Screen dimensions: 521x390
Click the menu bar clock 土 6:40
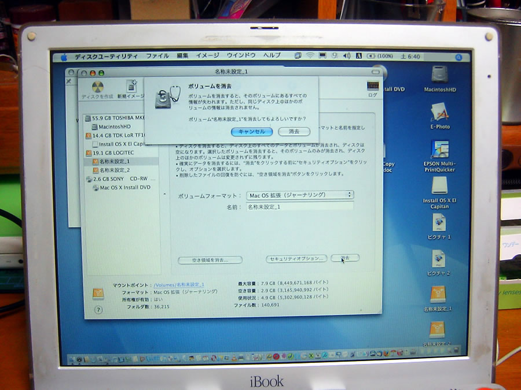click(410, 57)
